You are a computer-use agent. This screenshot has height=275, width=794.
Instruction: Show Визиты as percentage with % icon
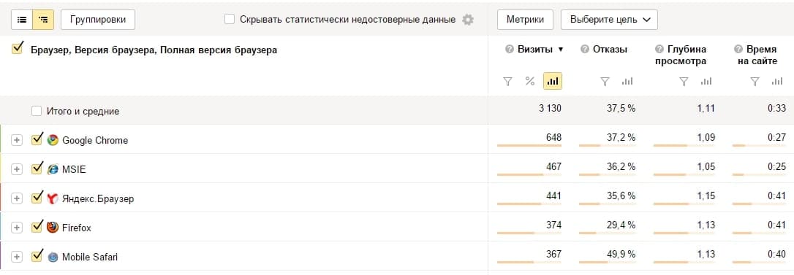(x=530, y=81)
